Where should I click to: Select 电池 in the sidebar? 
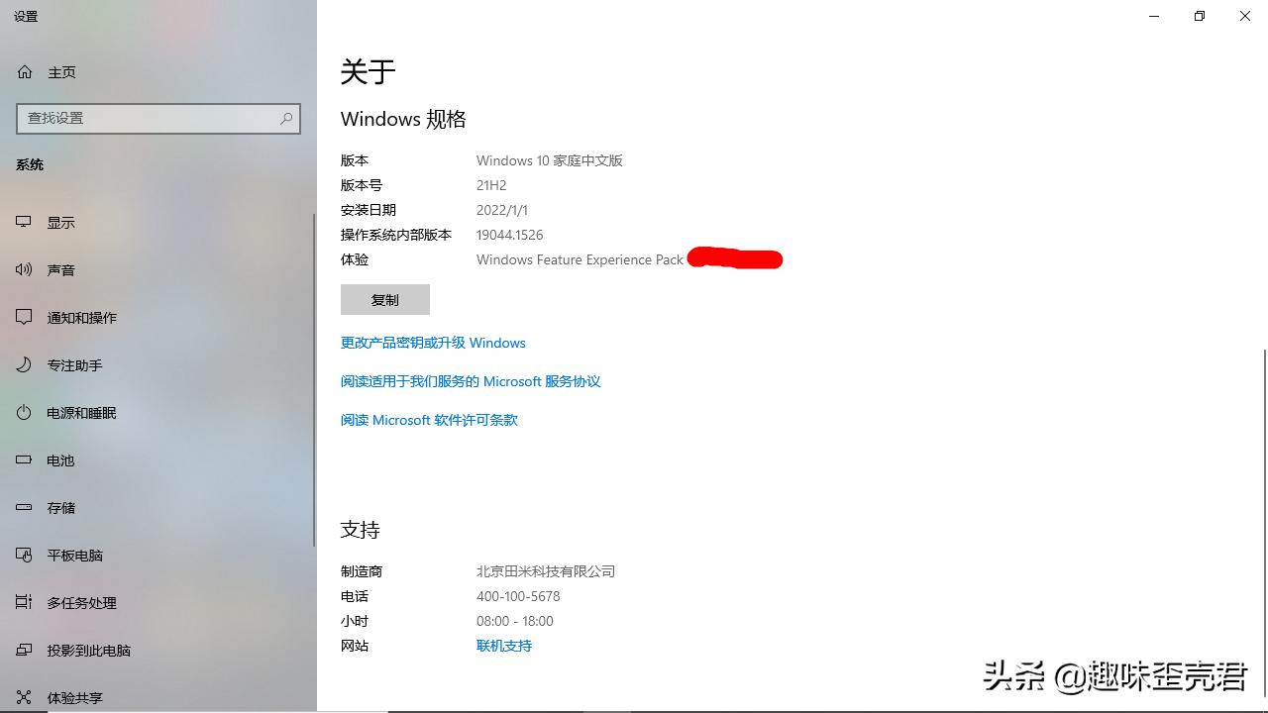pos(59,459)
